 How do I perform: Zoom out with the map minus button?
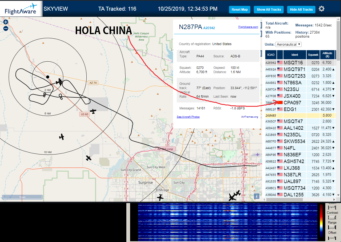tap(6, 29)
